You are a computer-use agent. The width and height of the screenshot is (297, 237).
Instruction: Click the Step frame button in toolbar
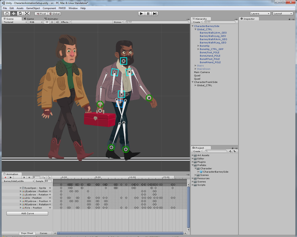pyautogui.click(x=155, y=14)
